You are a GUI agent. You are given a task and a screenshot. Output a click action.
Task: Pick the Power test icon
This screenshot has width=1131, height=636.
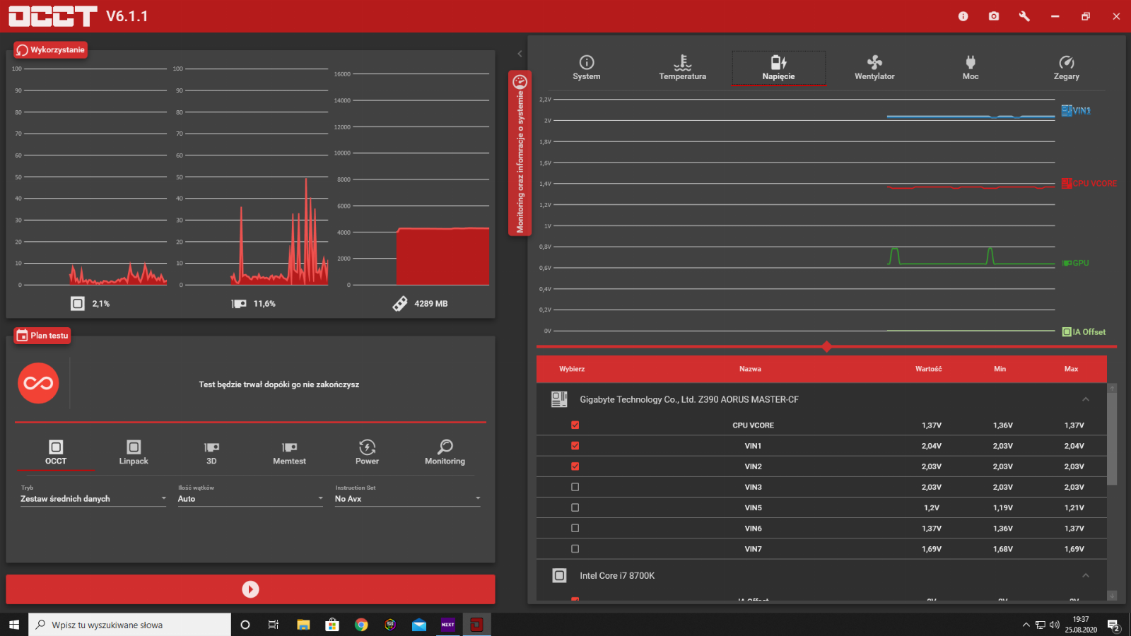pos(367,452)
